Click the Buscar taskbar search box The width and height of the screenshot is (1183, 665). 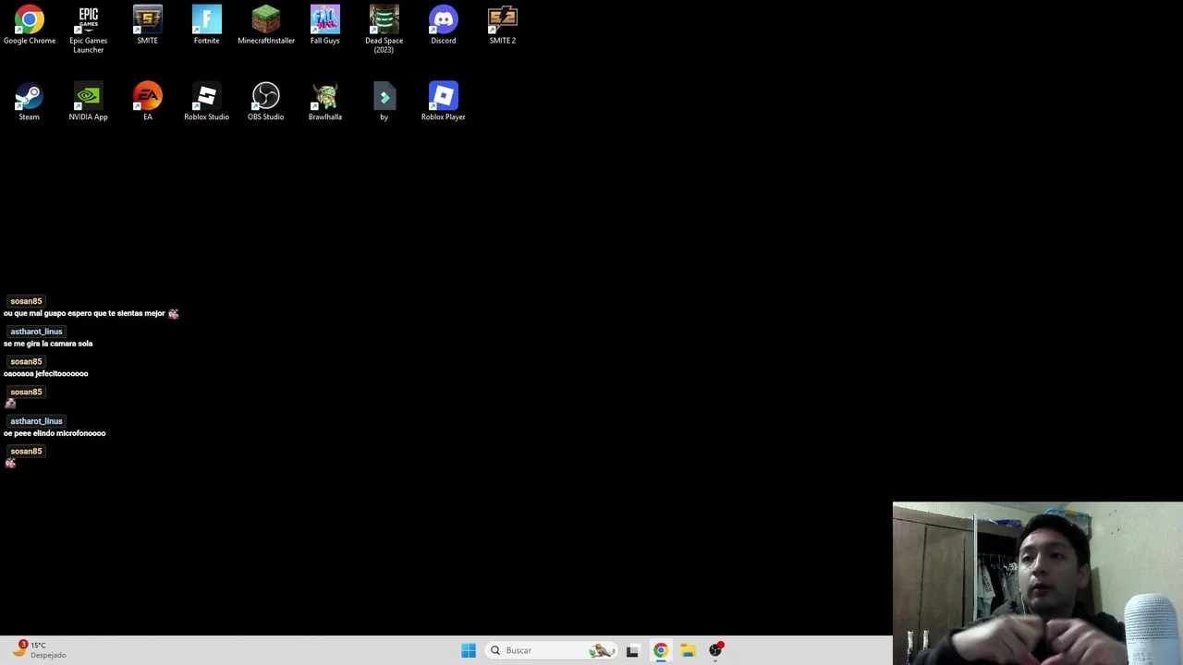(x=553, y=650)
